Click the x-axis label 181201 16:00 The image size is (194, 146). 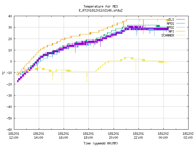(x=63, y=136)
